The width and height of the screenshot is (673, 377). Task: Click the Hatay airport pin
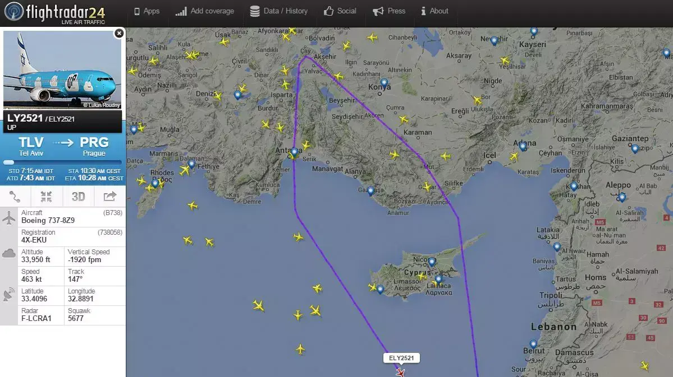pyautogui.click(x=574, y=187)
